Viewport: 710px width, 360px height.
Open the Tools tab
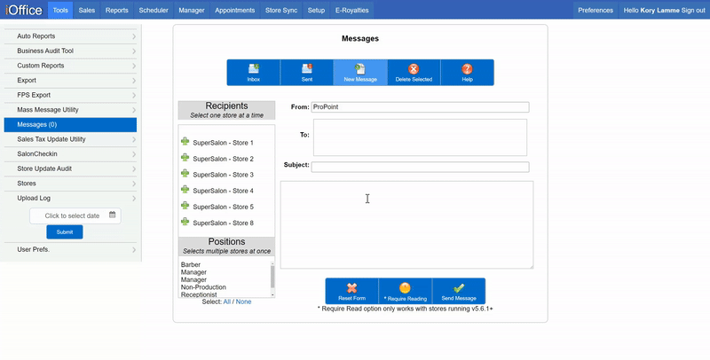[60, 11]
